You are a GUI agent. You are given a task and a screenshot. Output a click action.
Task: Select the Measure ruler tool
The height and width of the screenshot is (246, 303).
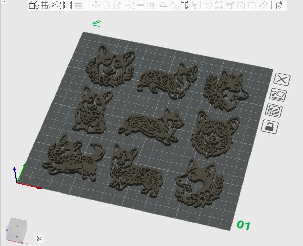(x=263, y=5)
